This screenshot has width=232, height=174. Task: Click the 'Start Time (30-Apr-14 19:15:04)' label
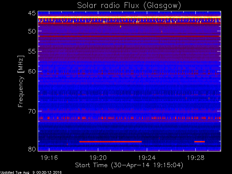click(129, 165)
